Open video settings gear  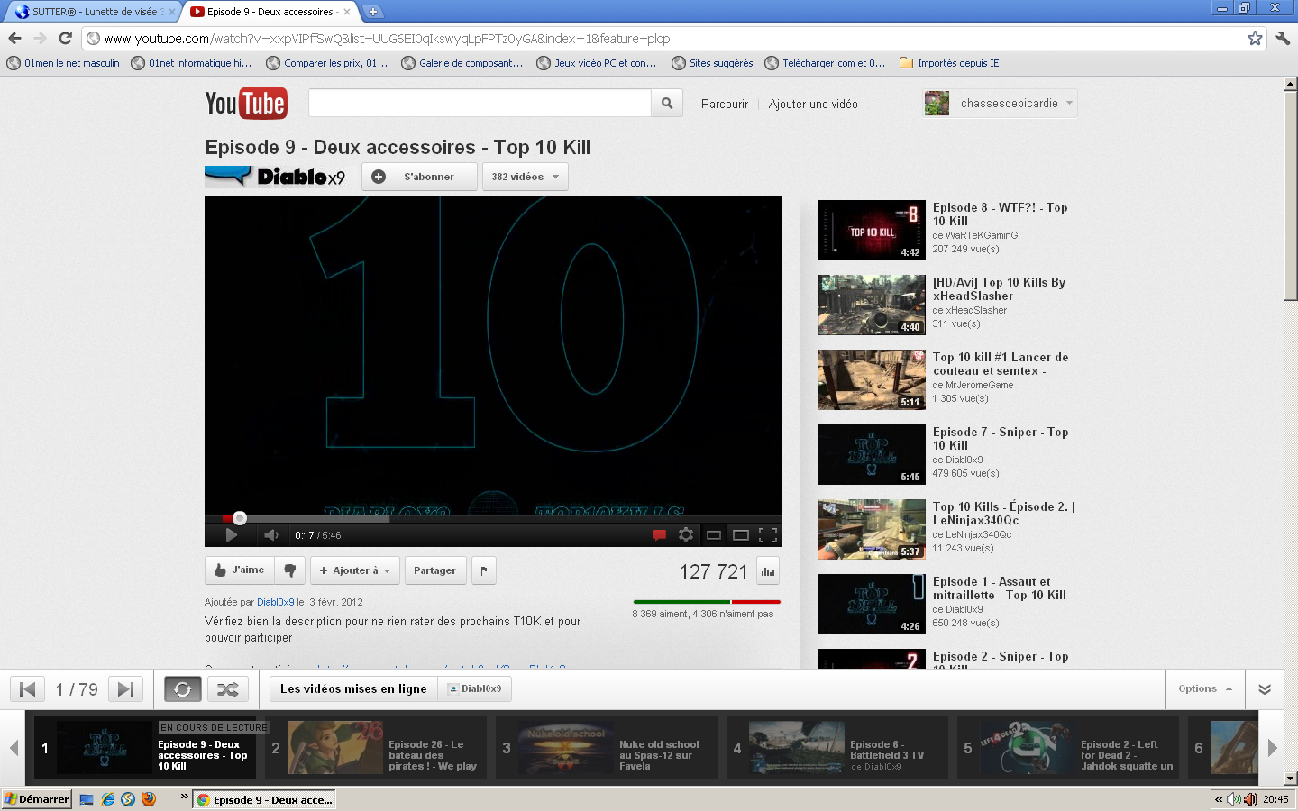tap(686, 535)
